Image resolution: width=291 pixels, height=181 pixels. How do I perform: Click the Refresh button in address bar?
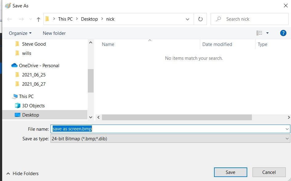point(200,19)
